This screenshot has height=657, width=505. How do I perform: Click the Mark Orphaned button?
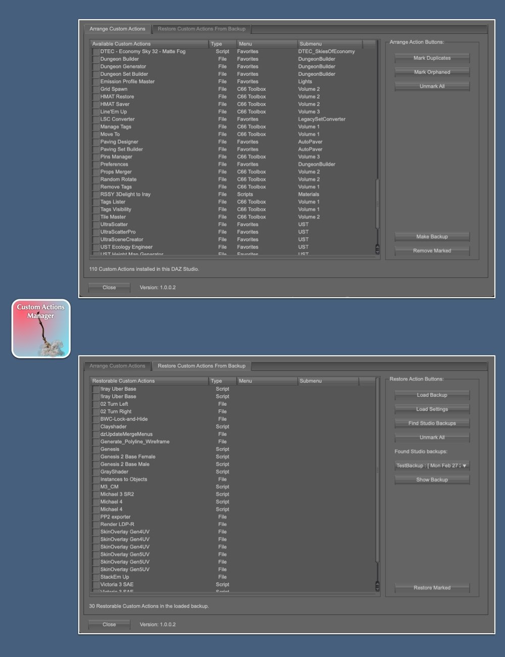point(432,72)
